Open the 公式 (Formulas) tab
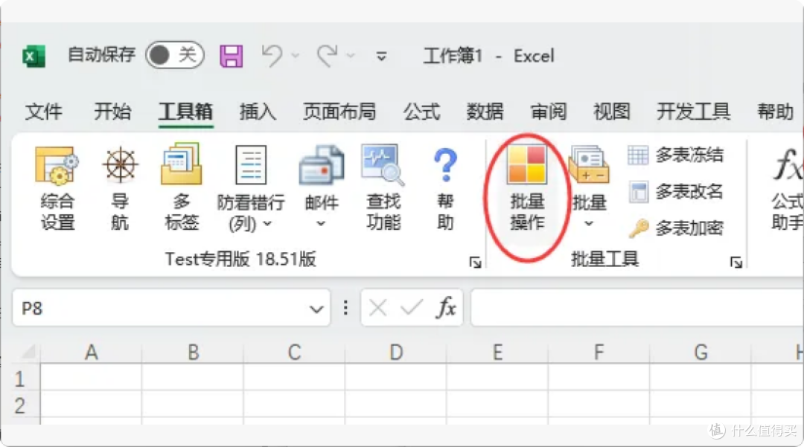Image resolution: width=804 pixels, height=447 pixels. 421,111
